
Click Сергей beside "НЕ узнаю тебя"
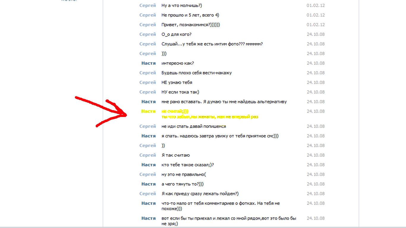coord(148,83)
